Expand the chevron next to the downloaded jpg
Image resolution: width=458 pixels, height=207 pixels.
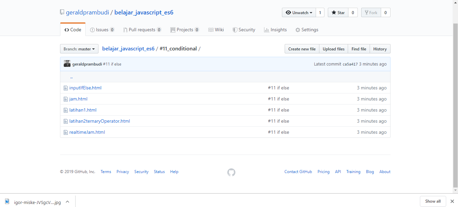[x=67, y=201]
